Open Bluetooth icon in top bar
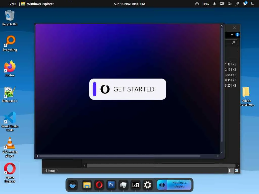259x194 pixels. pyautogui.click(x=214, y=4)
